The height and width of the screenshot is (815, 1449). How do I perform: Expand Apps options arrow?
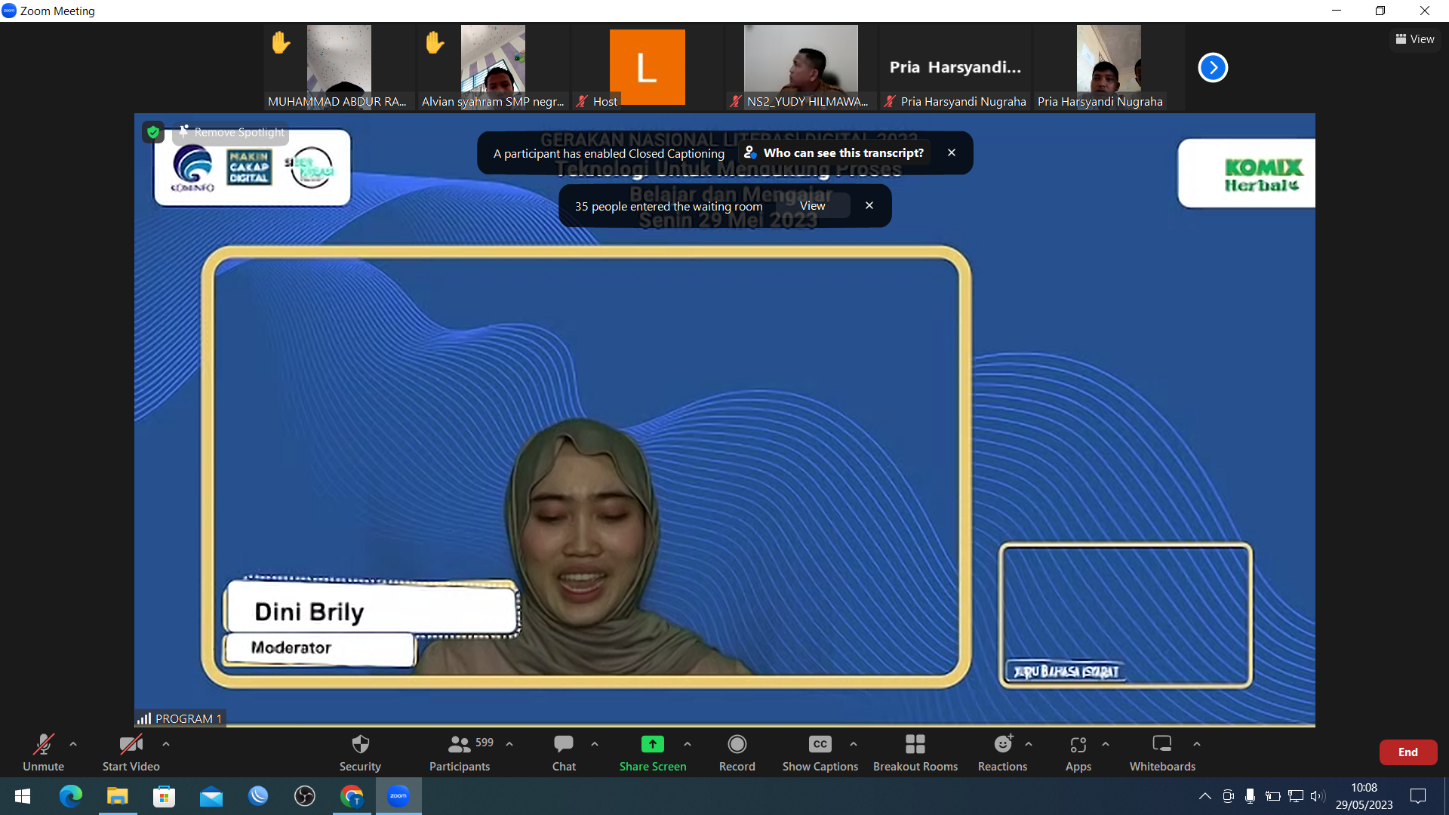click(x=1106, y=744)
